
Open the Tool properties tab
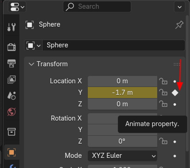point(12,27)
